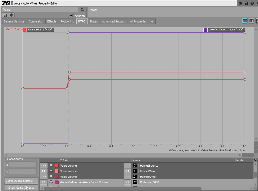The width and height of the screenshot is (258, 191).
Task: Switch to the single-pane layout view
Action: (245, 21)
